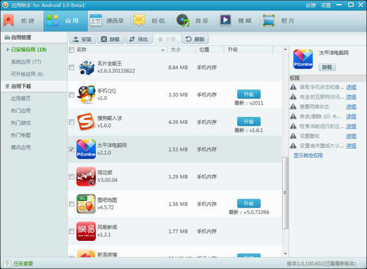The height and width of the screenshot is (269, 367).
Task: Click the scrollbar down arrow
Action: (286, 254)
